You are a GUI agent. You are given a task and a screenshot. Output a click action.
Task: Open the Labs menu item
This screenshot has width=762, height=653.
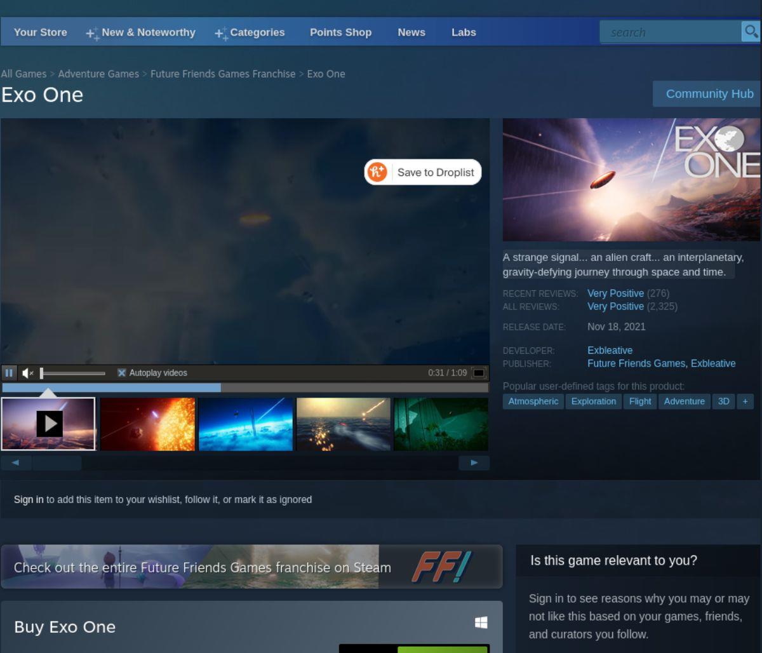tap(464, 32)
